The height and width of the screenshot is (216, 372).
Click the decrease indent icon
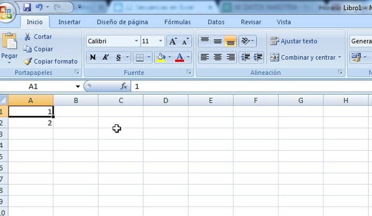click(246, 57)
